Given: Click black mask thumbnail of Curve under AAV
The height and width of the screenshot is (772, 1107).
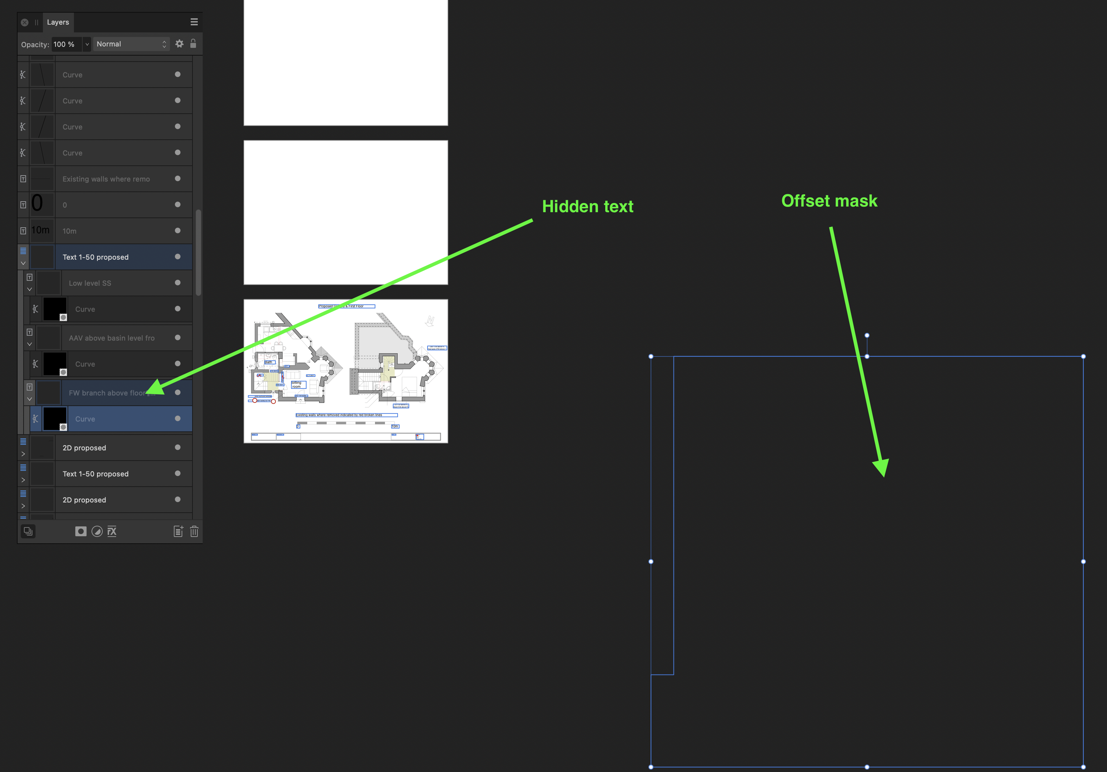Looking at the screenshot, I should point(55,363).
